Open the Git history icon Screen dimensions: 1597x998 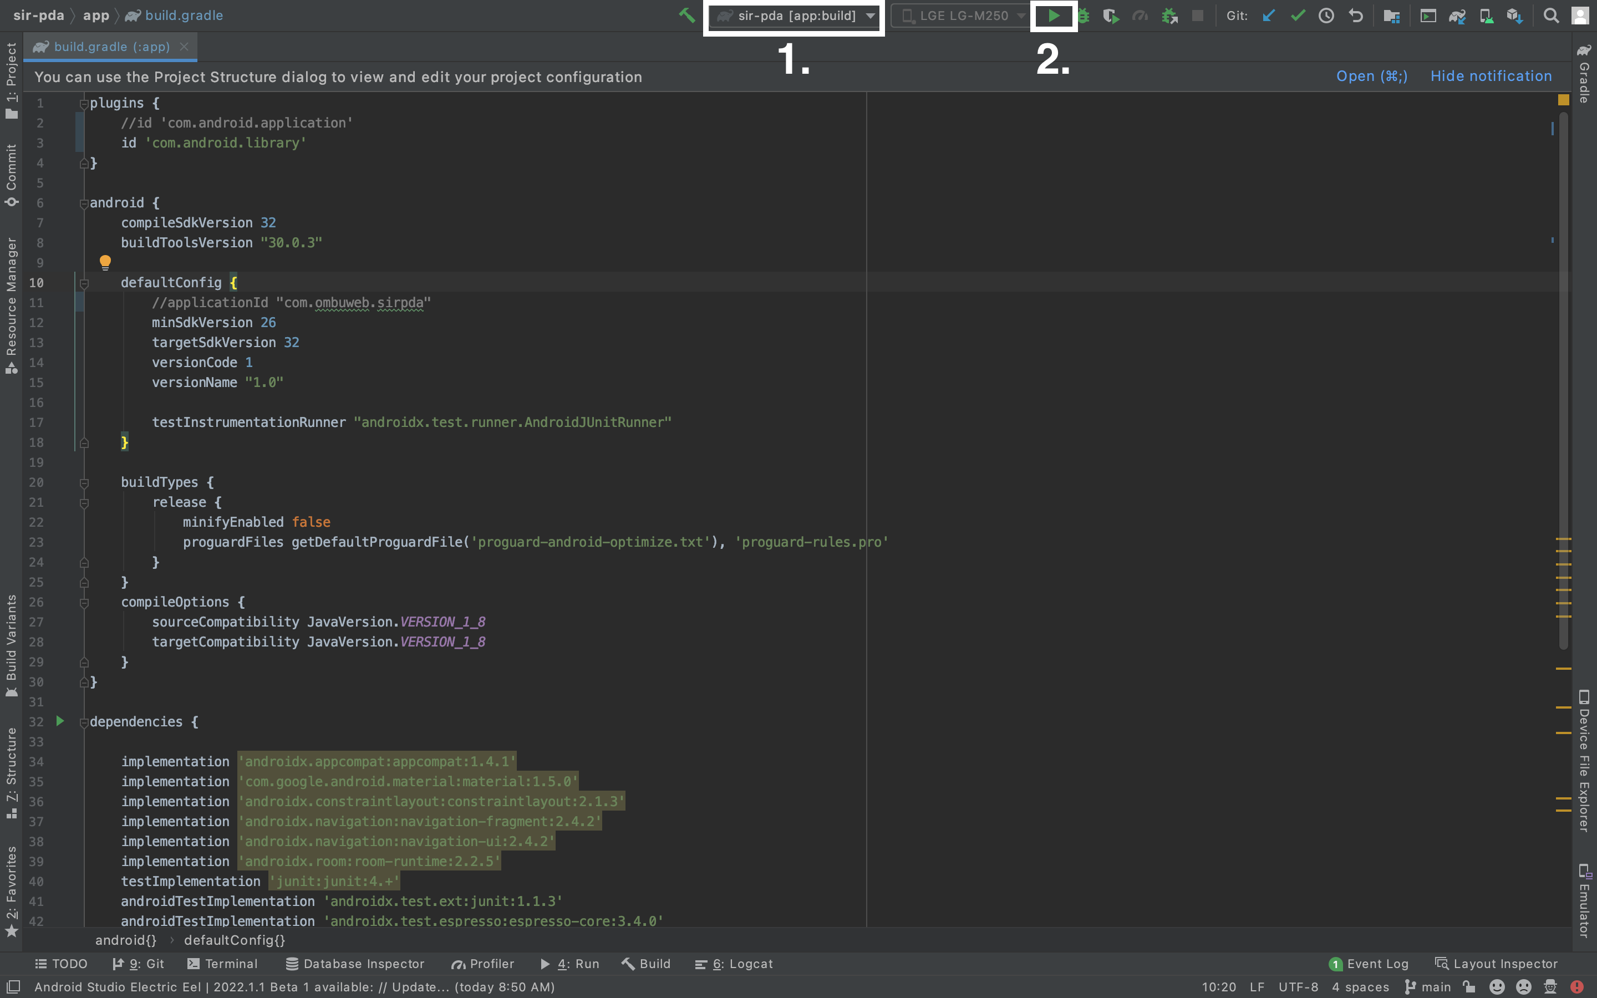tap(1326, 15)
